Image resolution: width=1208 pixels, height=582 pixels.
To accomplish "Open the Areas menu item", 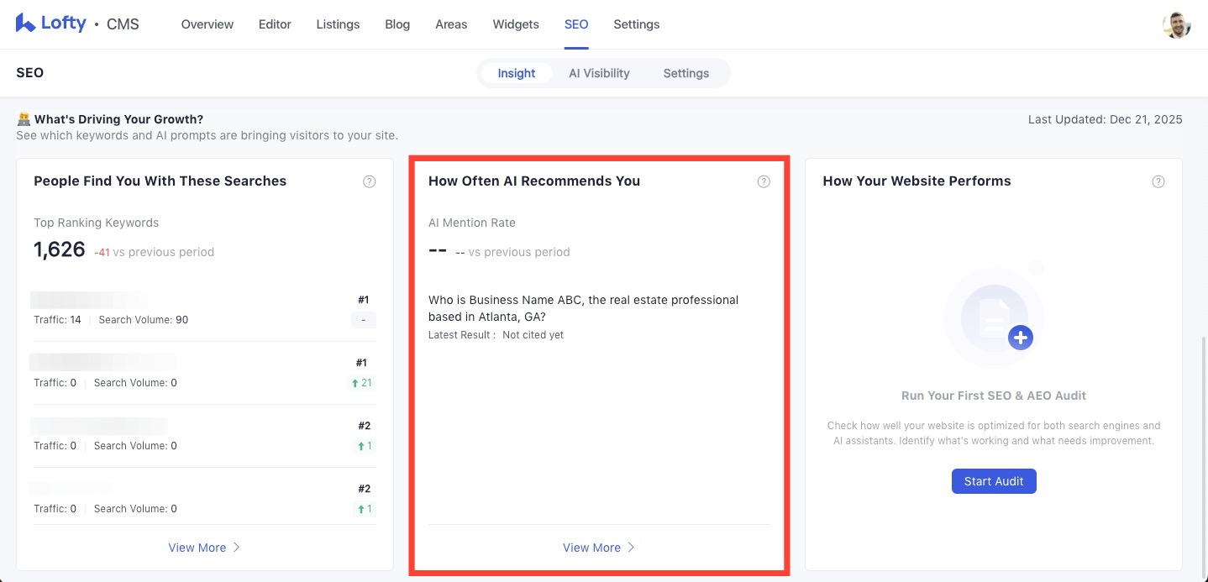I will [x=451, y=24].
